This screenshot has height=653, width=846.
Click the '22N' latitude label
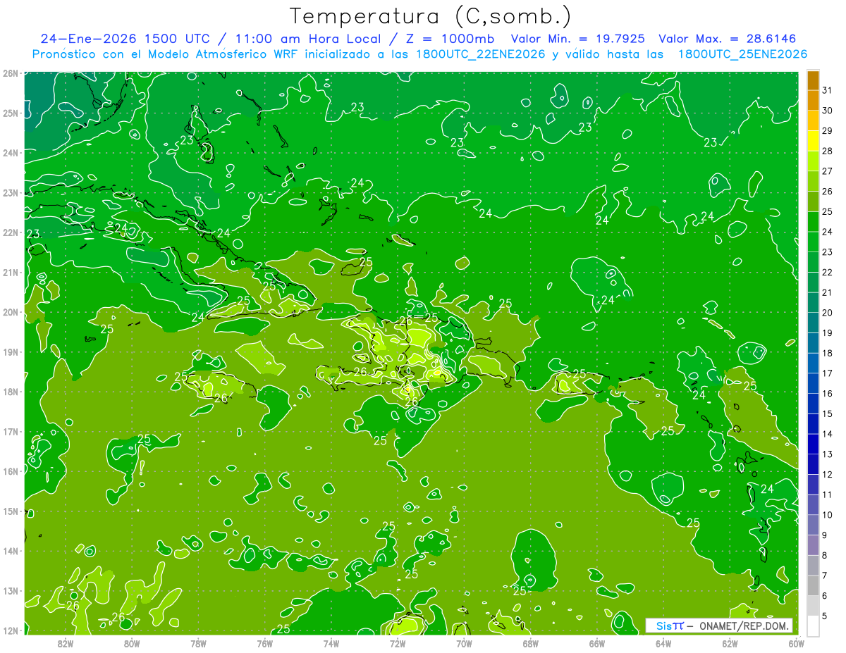click(10, 232)
